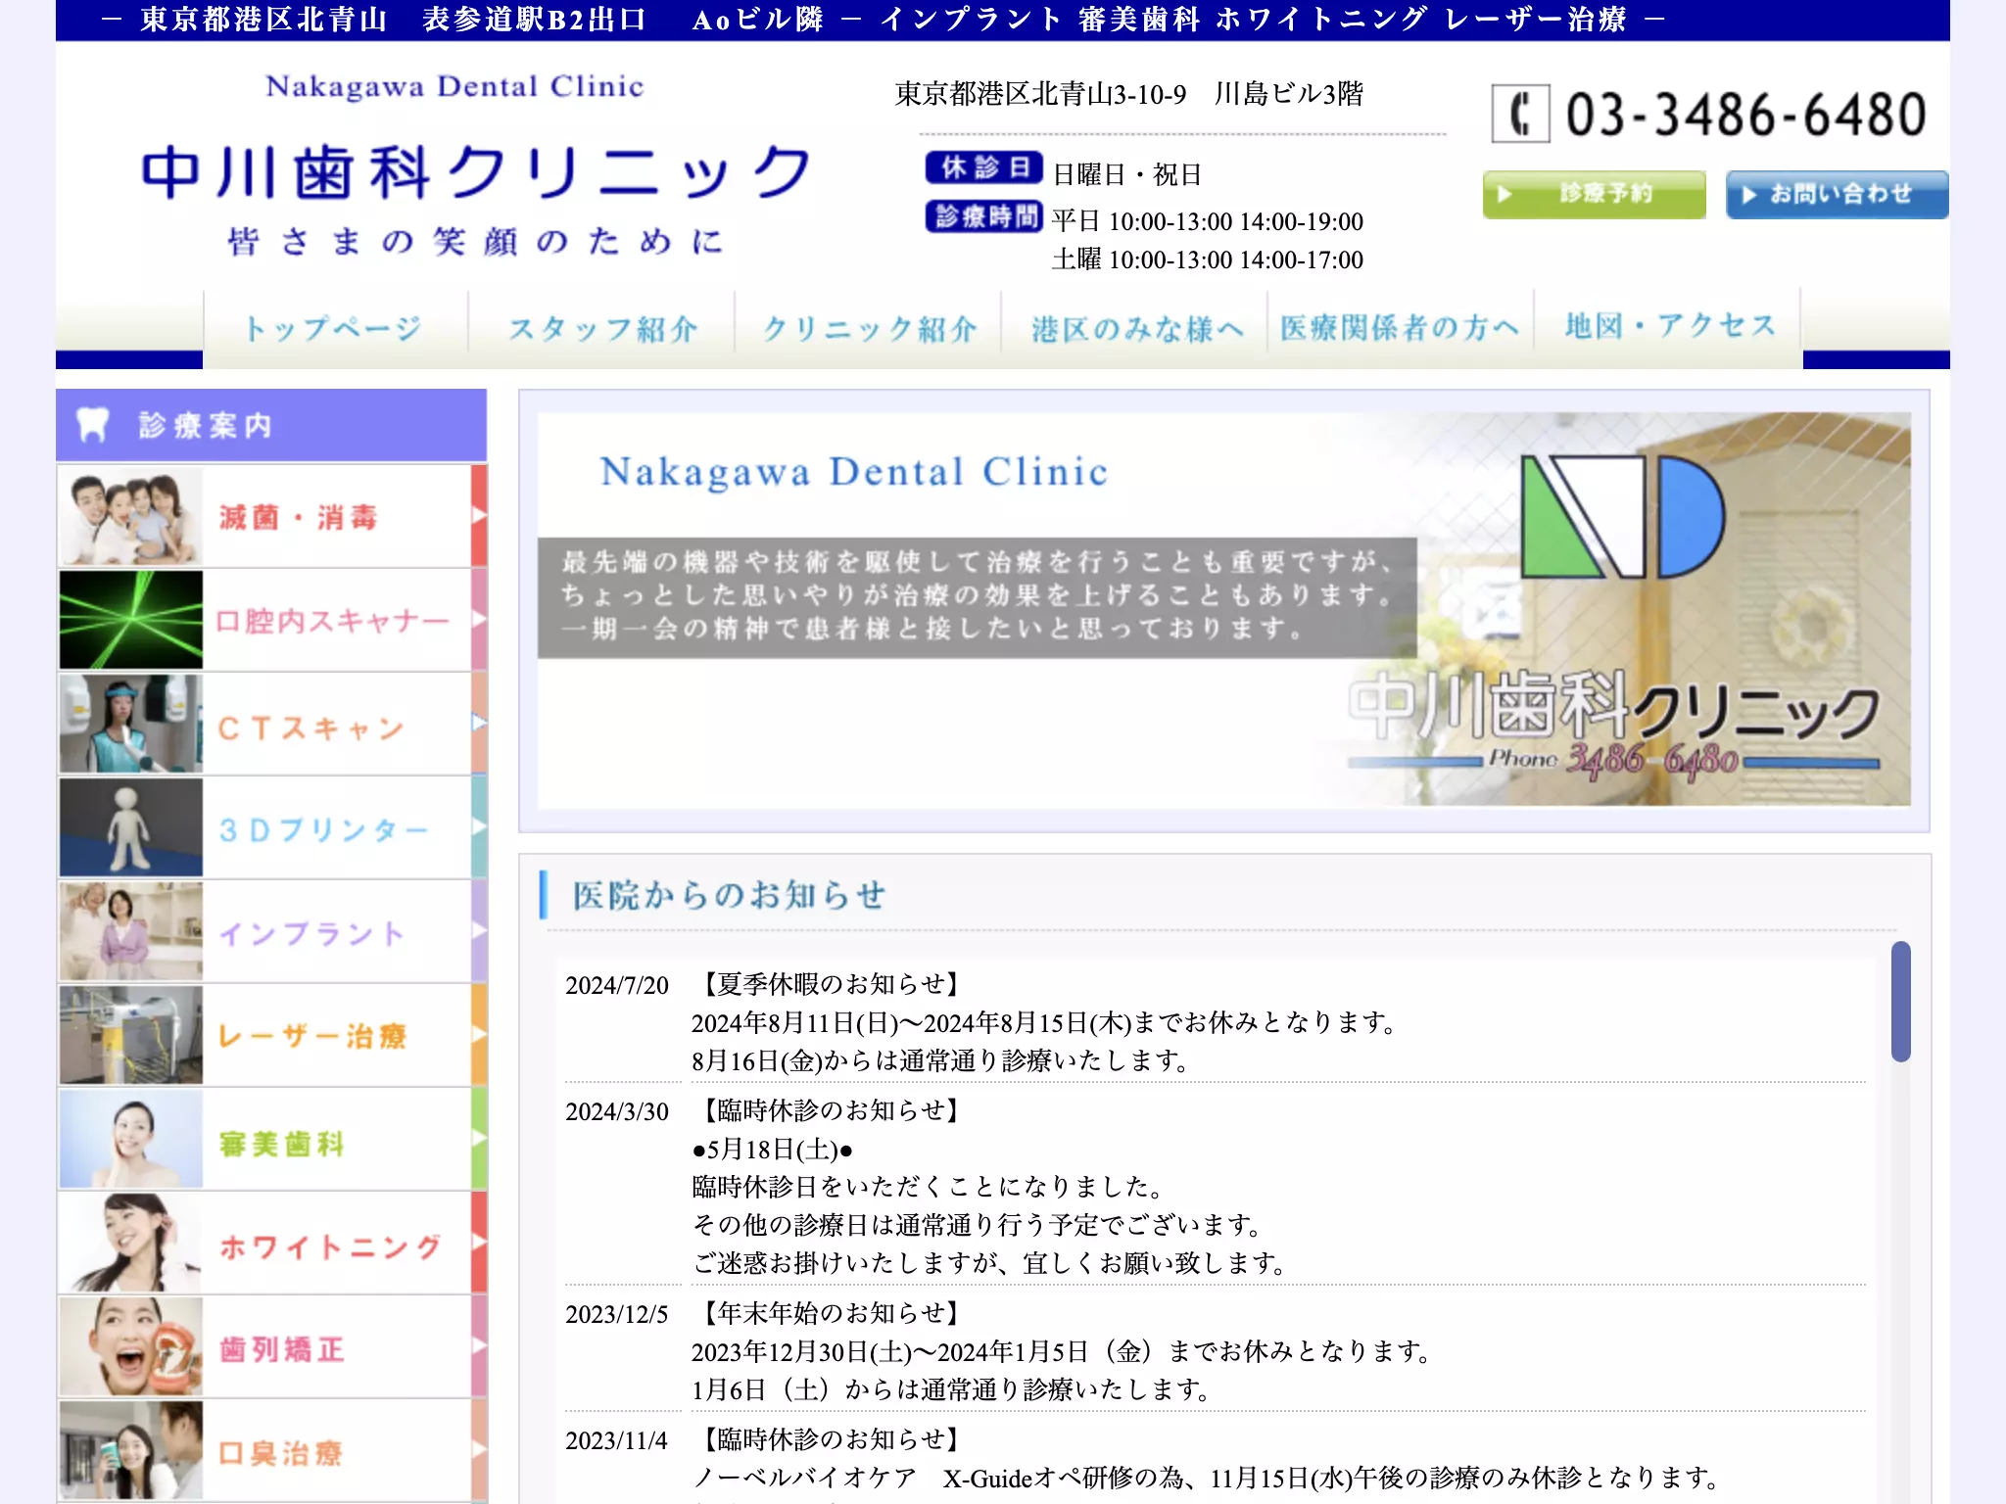2006x1504 pixels.
Task: Click the 3Dプリンター figure thumbnail
Action: tap(131, 827)
